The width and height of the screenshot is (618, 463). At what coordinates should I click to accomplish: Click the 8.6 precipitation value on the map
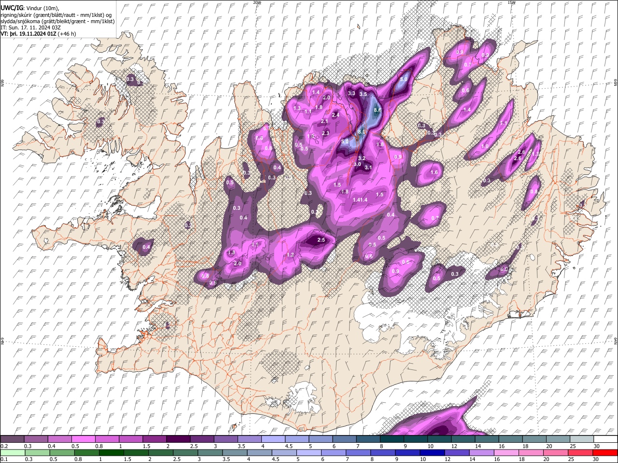point(378,110)
